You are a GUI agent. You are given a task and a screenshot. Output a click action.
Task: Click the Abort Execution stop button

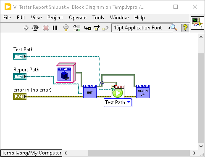point(46,28)
